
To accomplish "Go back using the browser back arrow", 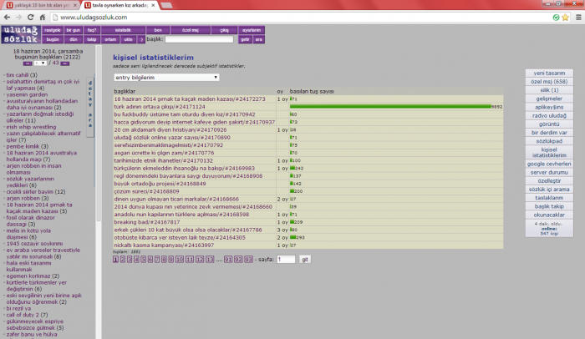I will [7, 18].
